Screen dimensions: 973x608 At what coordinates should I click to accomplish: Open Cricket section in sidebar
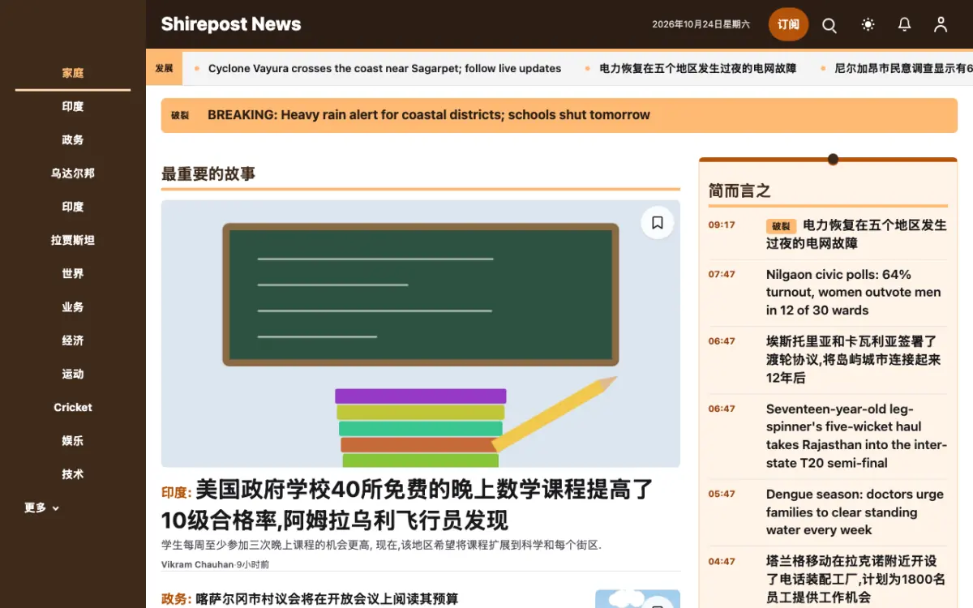(x=73, y=408)
